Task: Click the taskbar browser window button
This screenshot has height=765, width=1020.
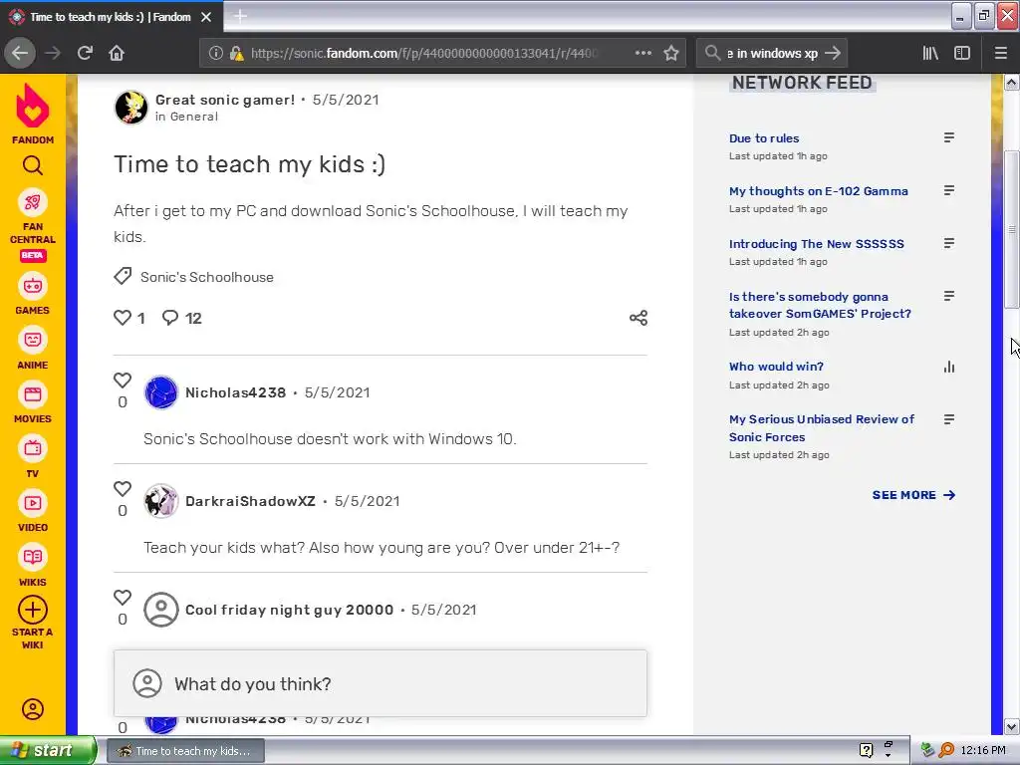Action: (x=186, y=751)
